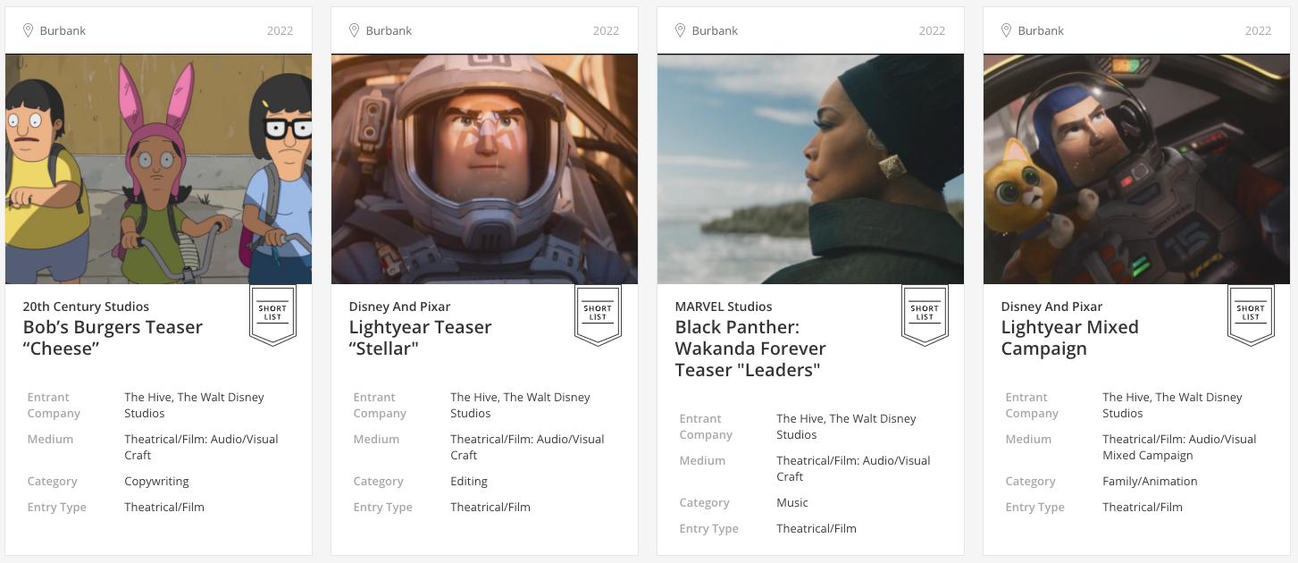Click The Hive entrant company on Black Panther card
This screenshot has width=1298, height=563.
[x=846, y=426]
